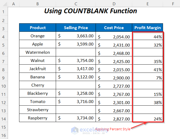Screen dimensions: 180x139
Task: Select the 'Orange' product cell
Action: coord(37,36)
